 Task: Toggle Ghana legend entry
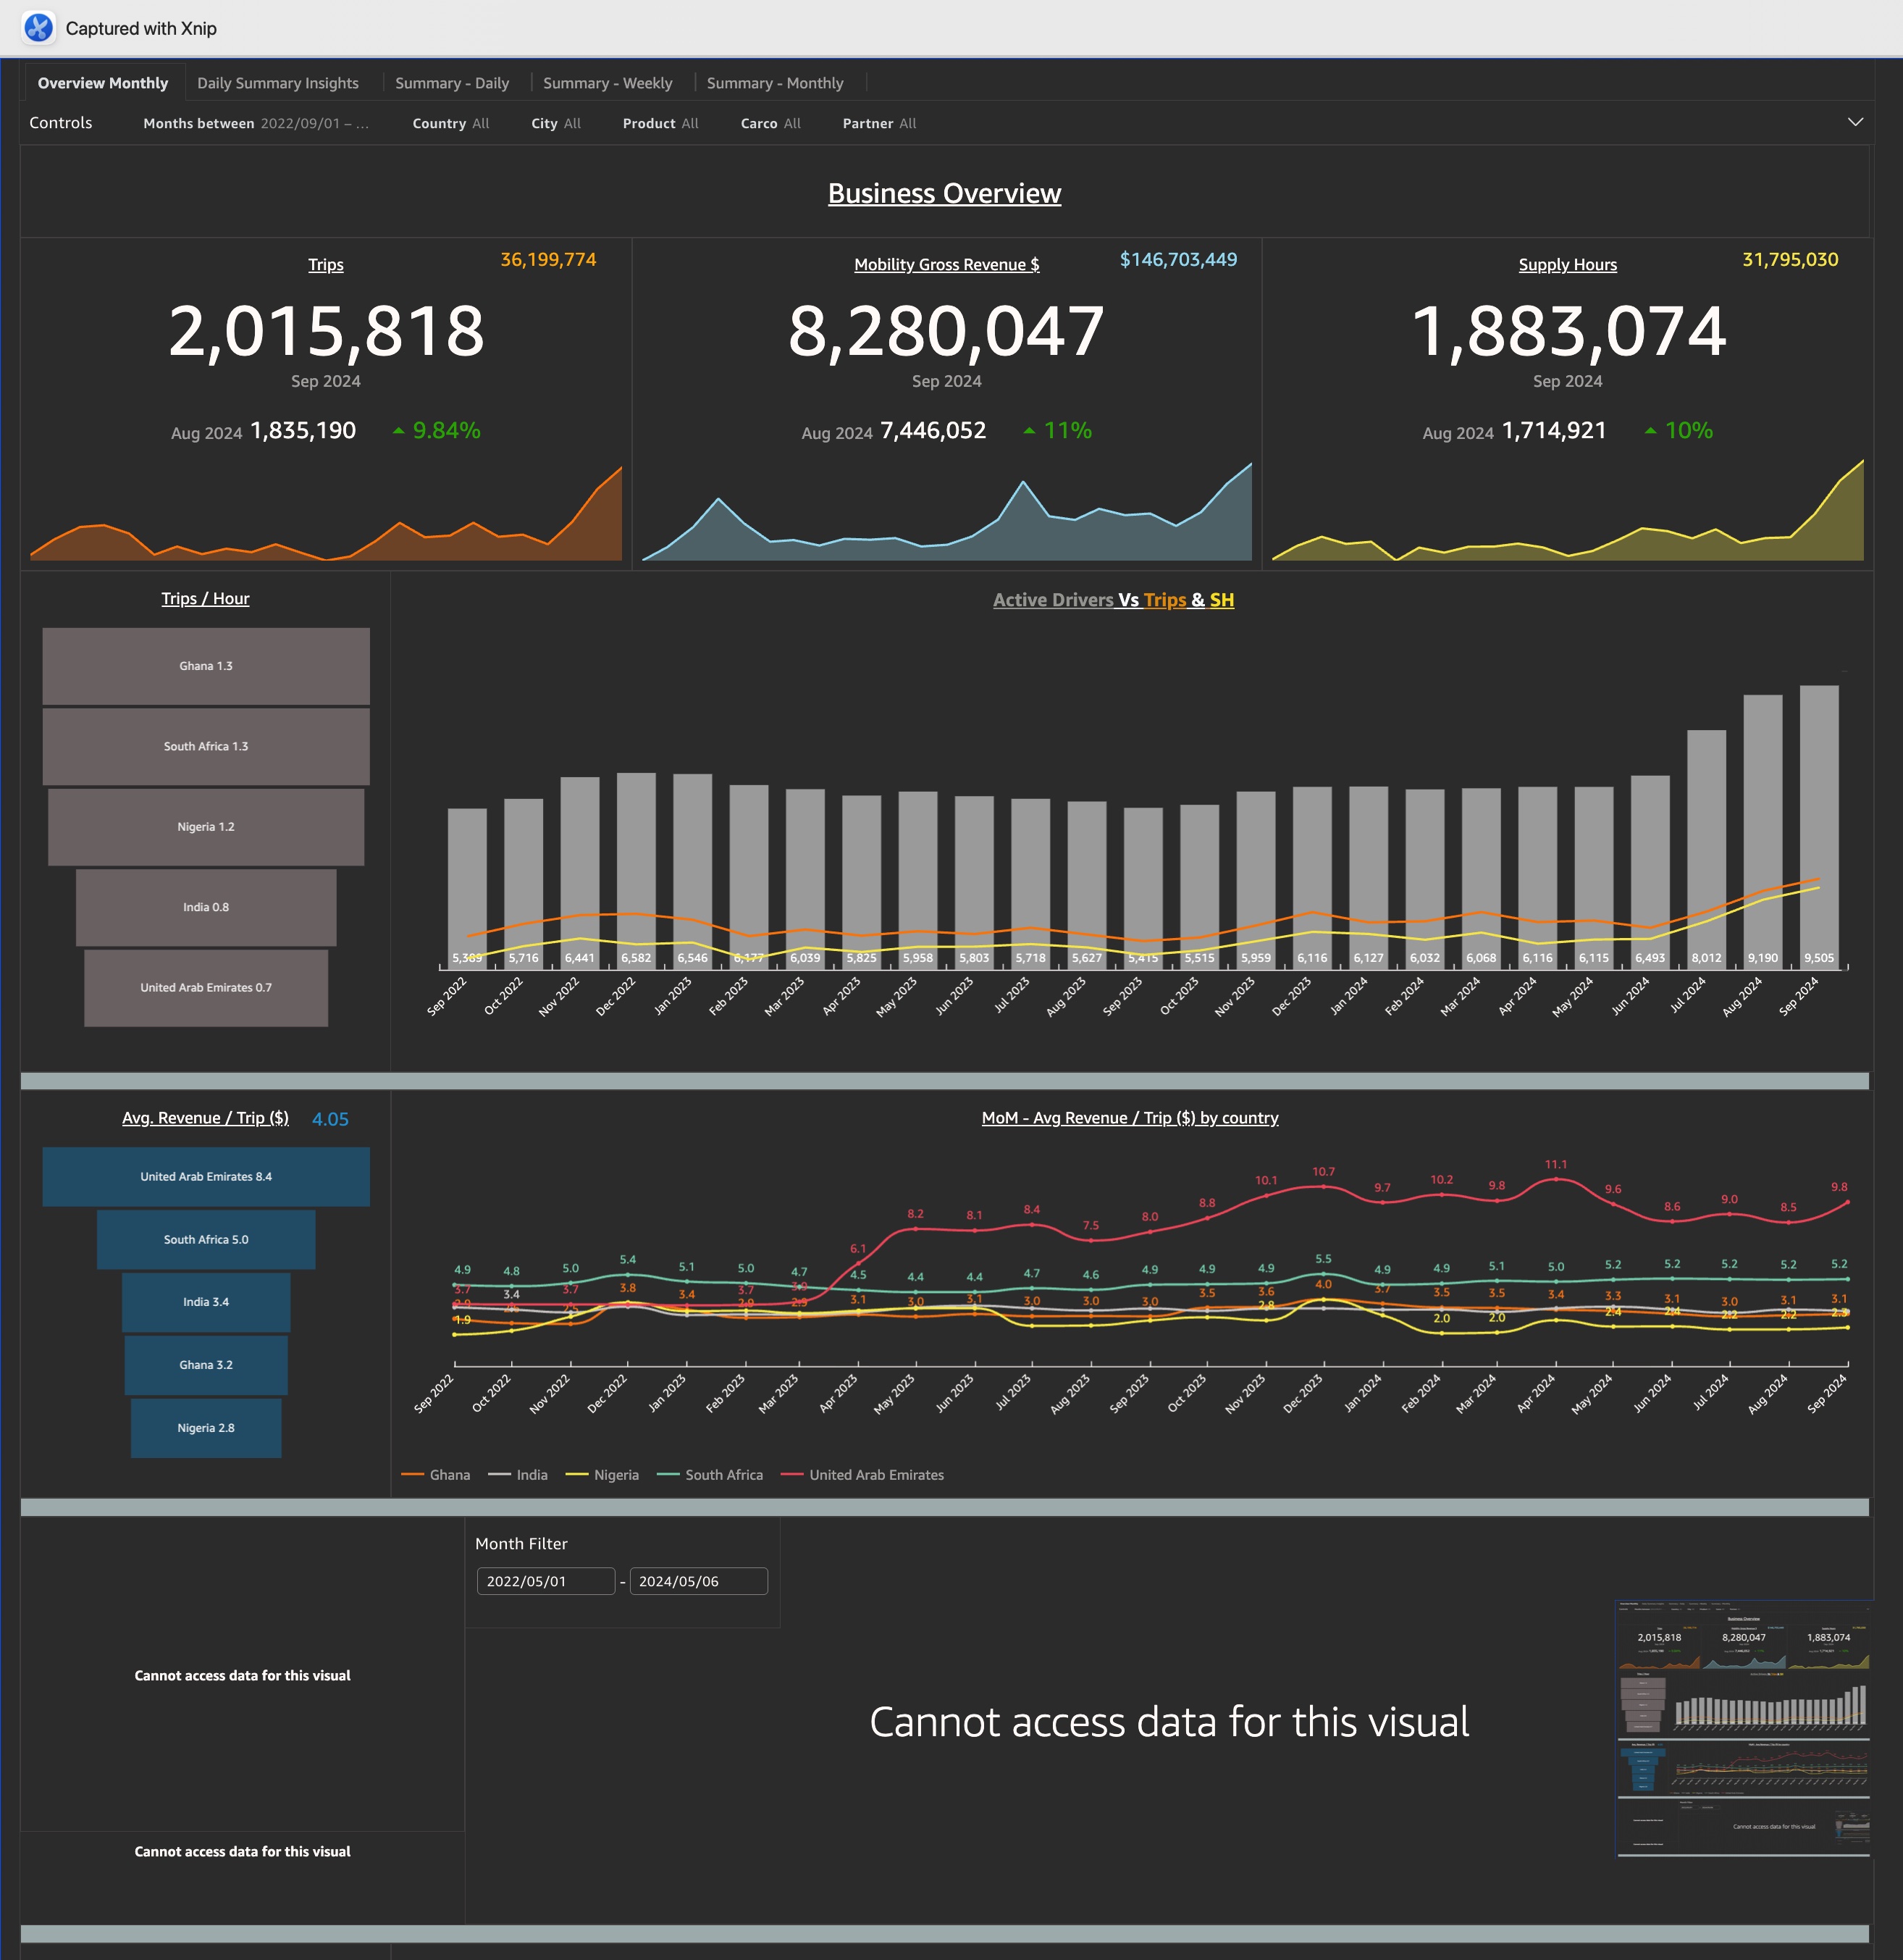436,1475
